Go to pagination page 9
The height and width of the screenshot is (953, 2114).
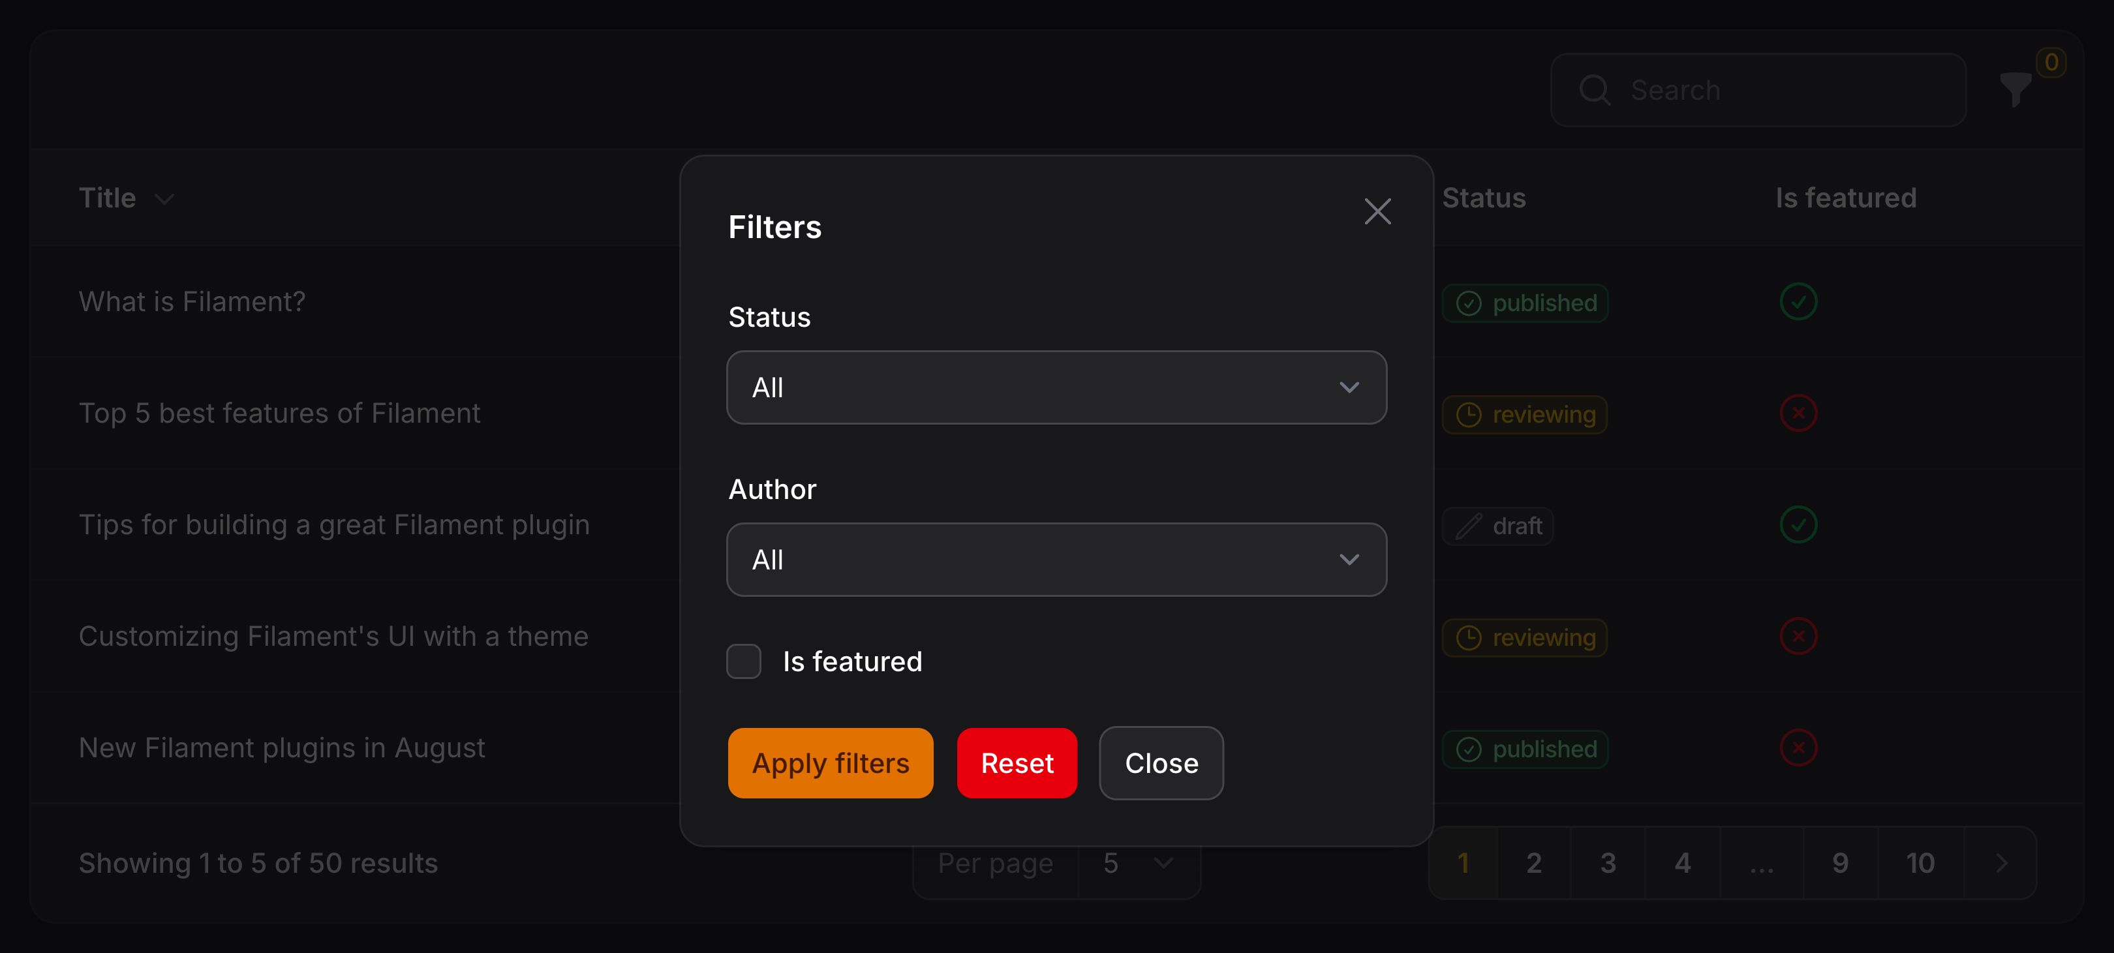tap(1841, 863)
